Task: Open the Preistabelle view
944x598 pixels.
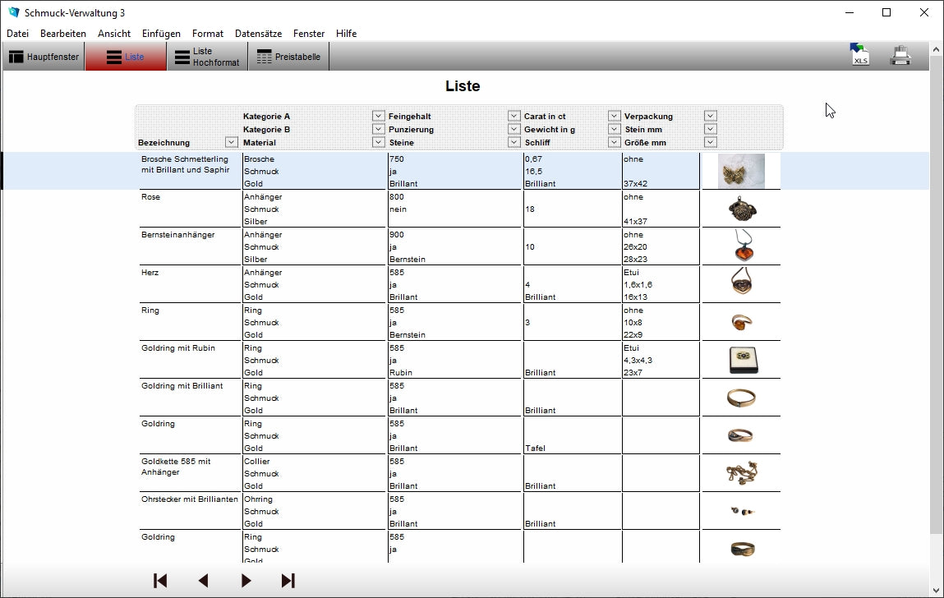Action: click(x=288, y=57)
